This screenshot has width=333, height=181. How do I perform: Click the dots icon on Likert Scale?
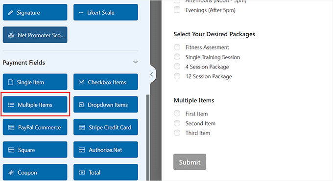click(x=81, y=13)
